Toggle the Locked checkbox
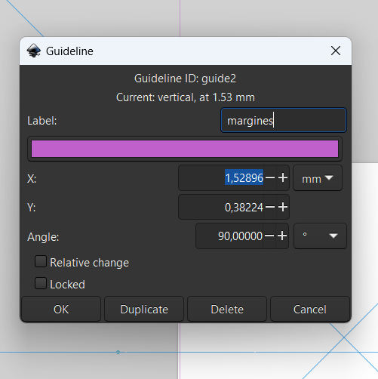378x379 pixels. [x=41, y=283]
